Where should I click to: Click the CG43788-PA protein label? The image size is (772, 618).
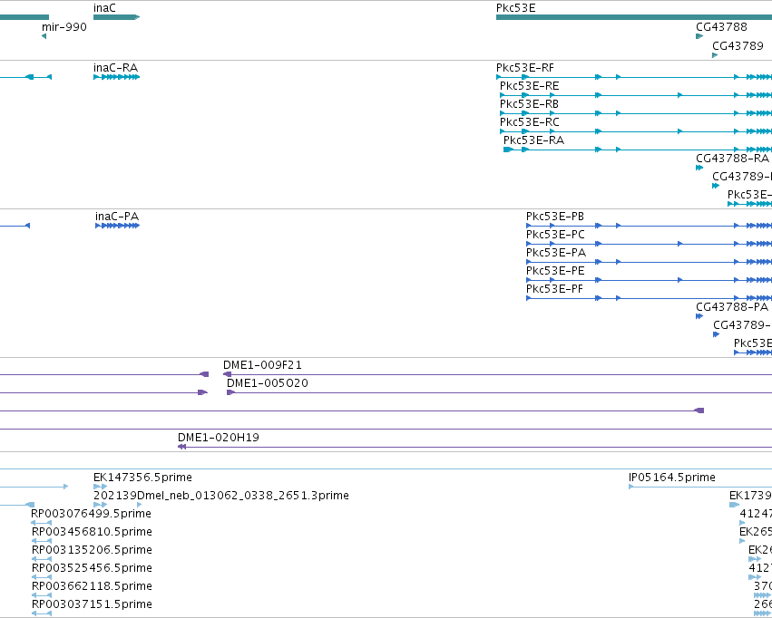732,307
